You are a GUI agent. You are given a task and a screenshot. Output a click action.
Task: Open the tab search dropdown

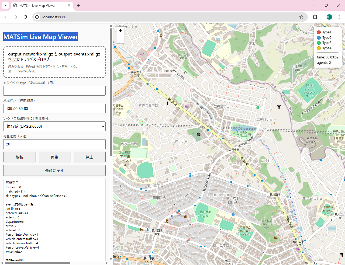coord(5,5)
